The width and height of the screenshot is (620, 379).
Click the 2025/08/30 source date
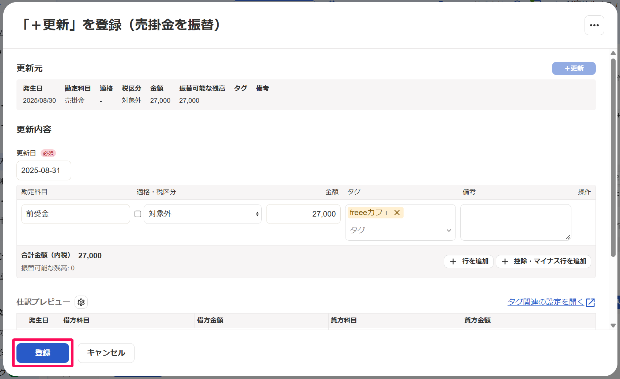(39, 101)
